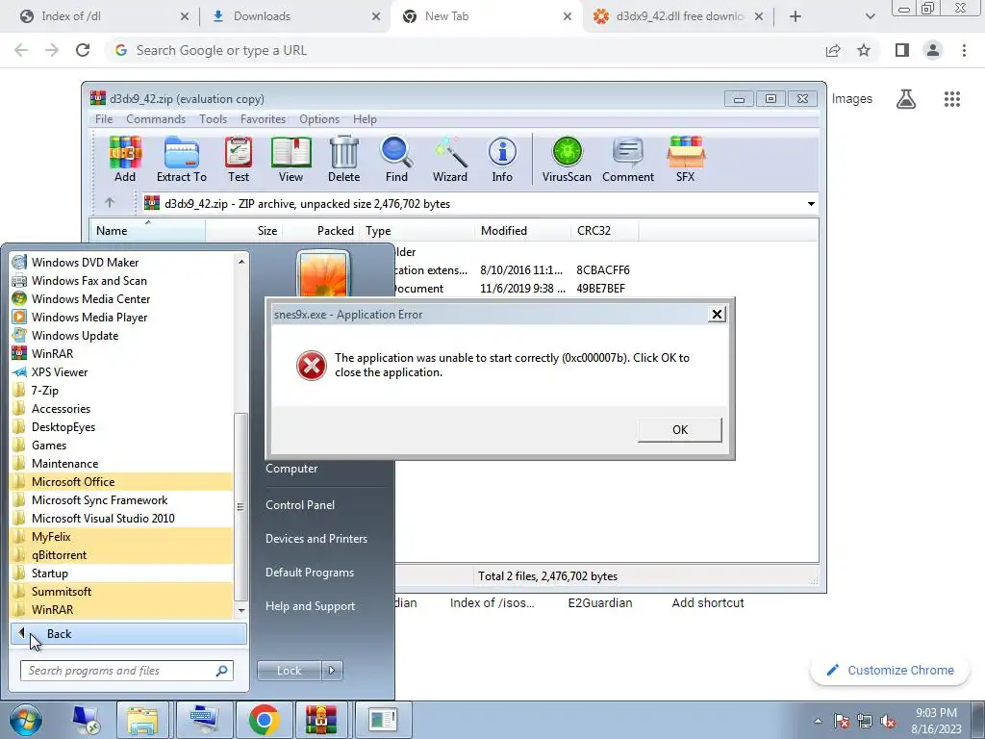985x739 pixels.
Task: Run the Test archive tool
Action: pos(239,160)
